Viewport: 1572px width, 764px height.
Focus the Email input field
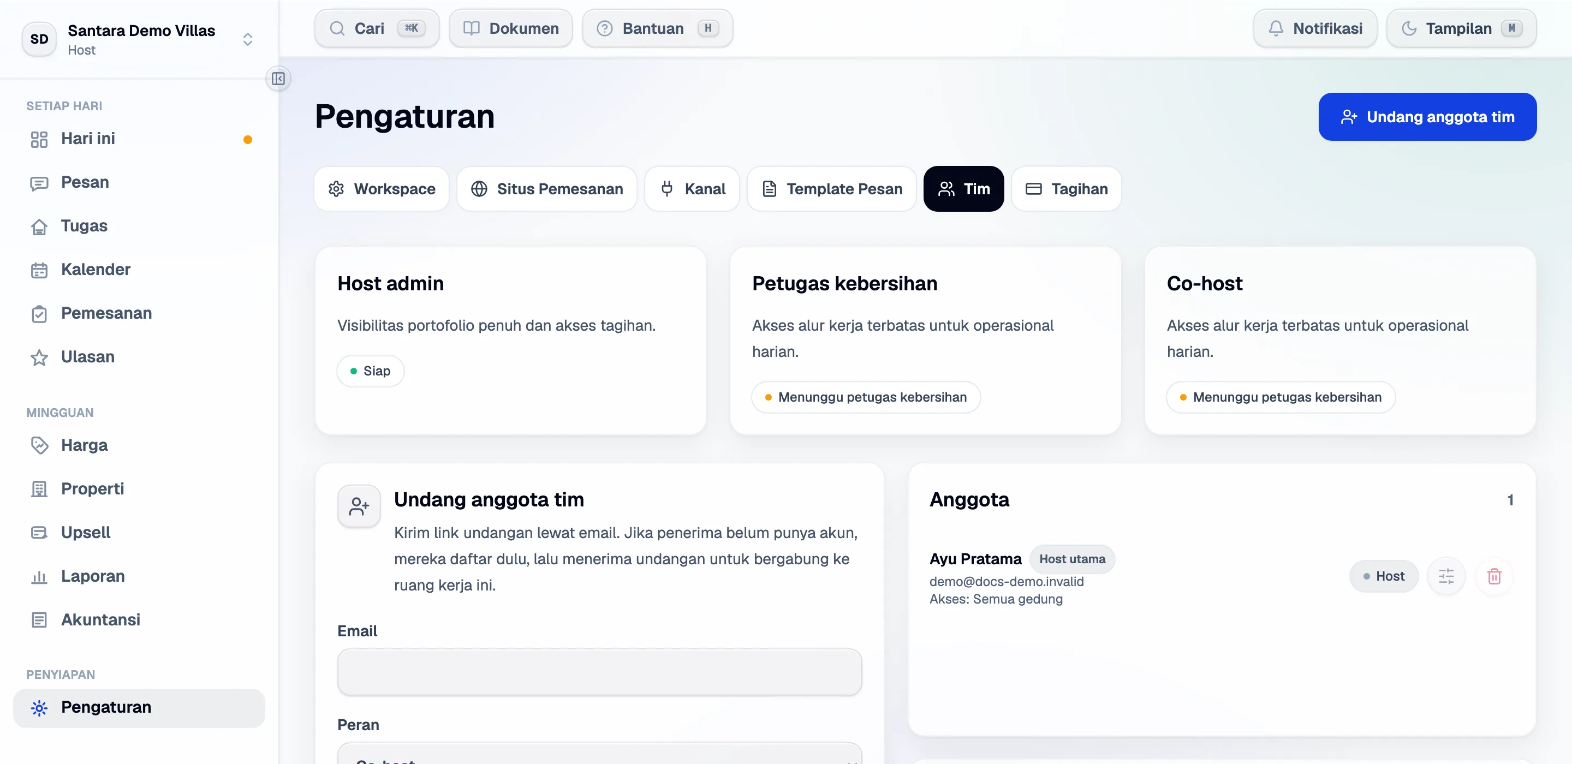(x=599, y=672)
